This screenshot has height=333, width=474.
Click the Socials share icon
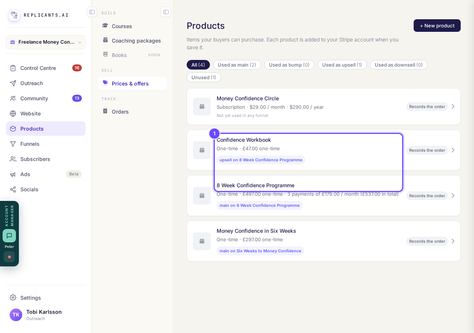coord(13,189)
